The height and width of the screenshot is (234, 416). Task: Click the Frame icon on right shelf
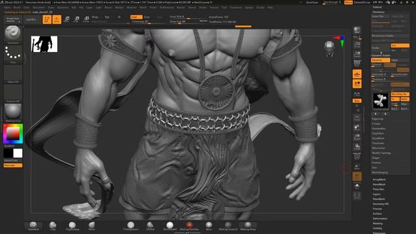click(357, 118)
